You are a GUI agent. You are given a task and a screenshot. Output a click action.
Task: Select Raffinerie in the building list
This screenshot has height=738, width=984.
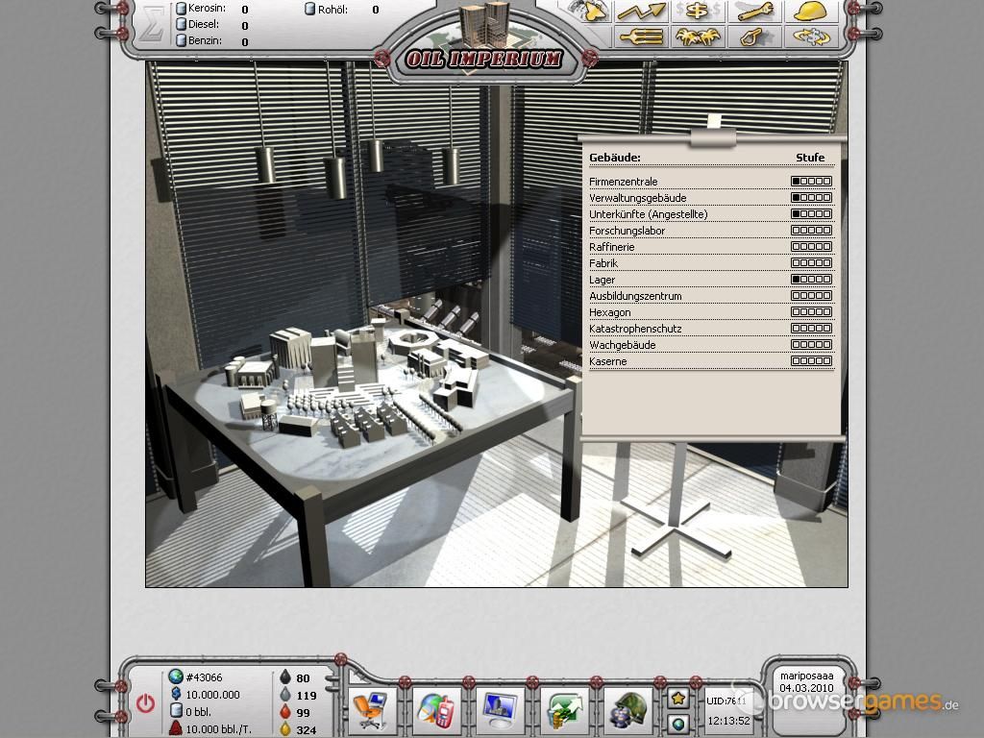[711, 247]
